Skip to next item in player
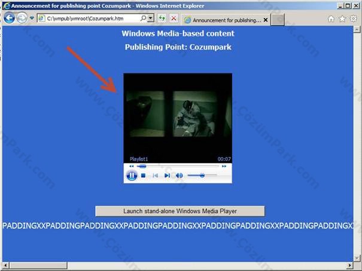Viewport: 362px width, 271px height. (167, 175)
